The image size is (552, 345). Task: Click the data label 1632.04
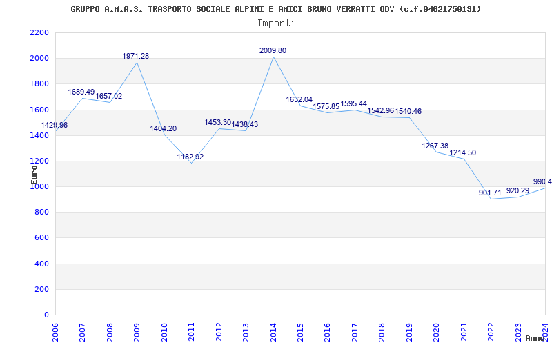pos(299,99)
